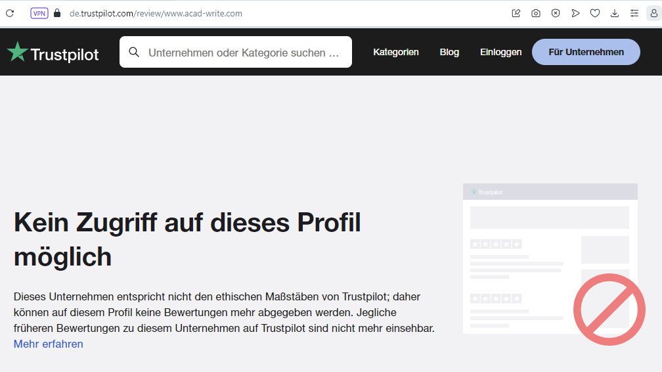Open the Kategorien navigation item

pos(396,52)
